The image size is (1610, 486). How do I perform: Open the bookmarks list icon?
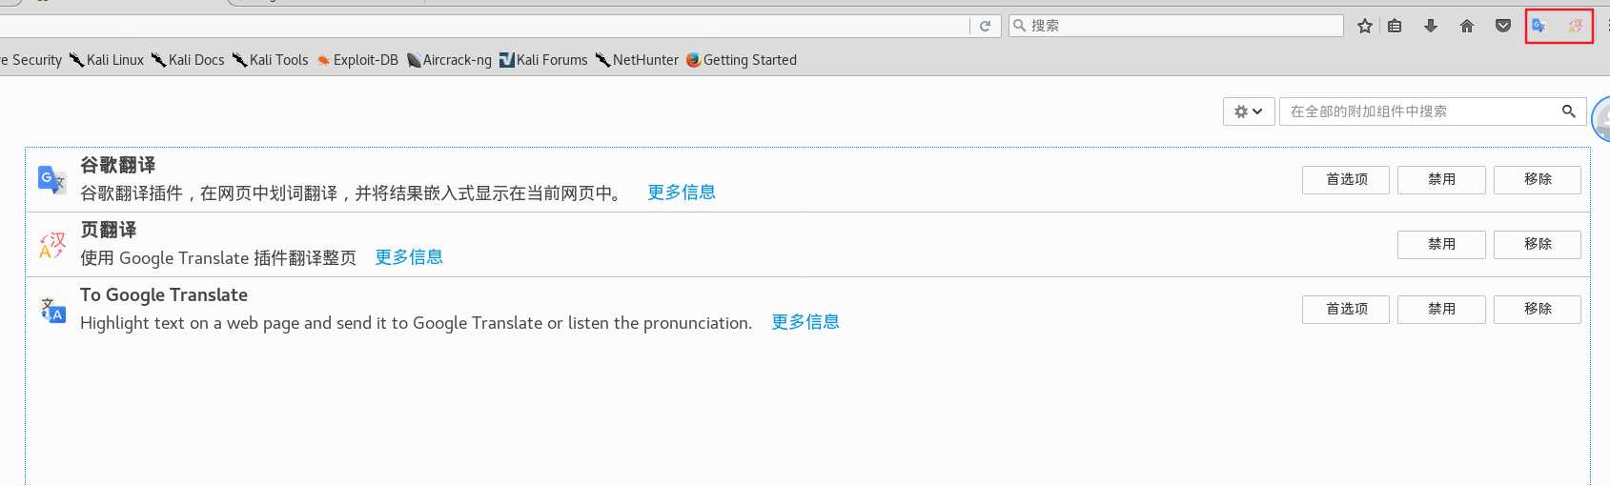1395,26
